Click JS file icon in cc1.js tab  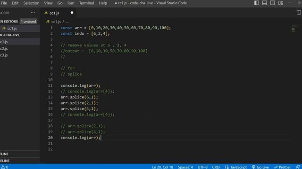point(46,13)
